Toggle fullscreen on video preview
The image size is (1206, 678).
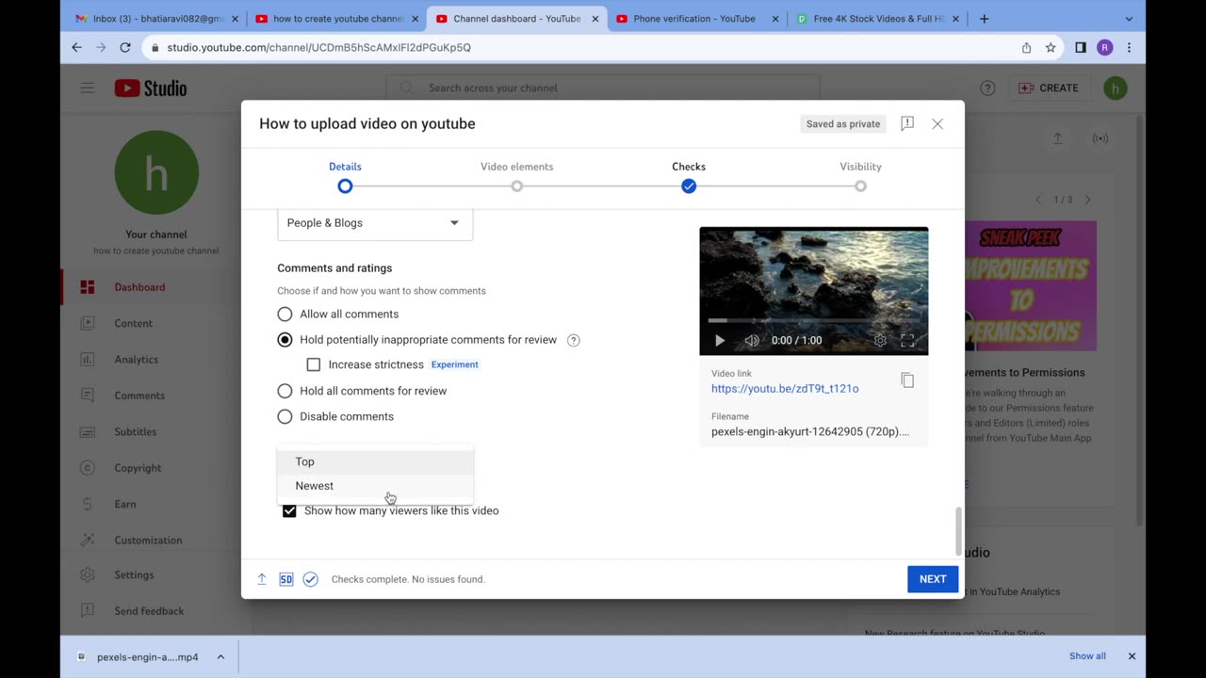(x=908, y=340)
